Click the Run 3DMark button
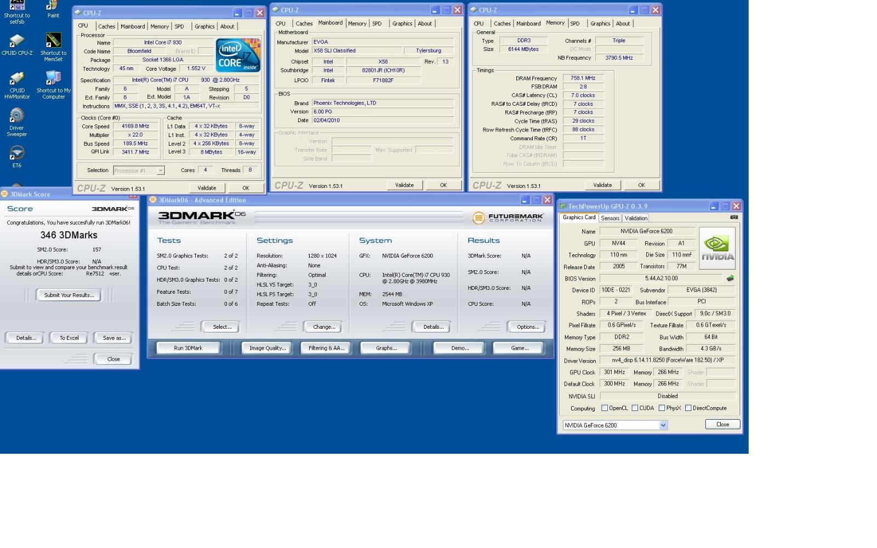This screenshot has width=877, height=548. pos(188,348)
